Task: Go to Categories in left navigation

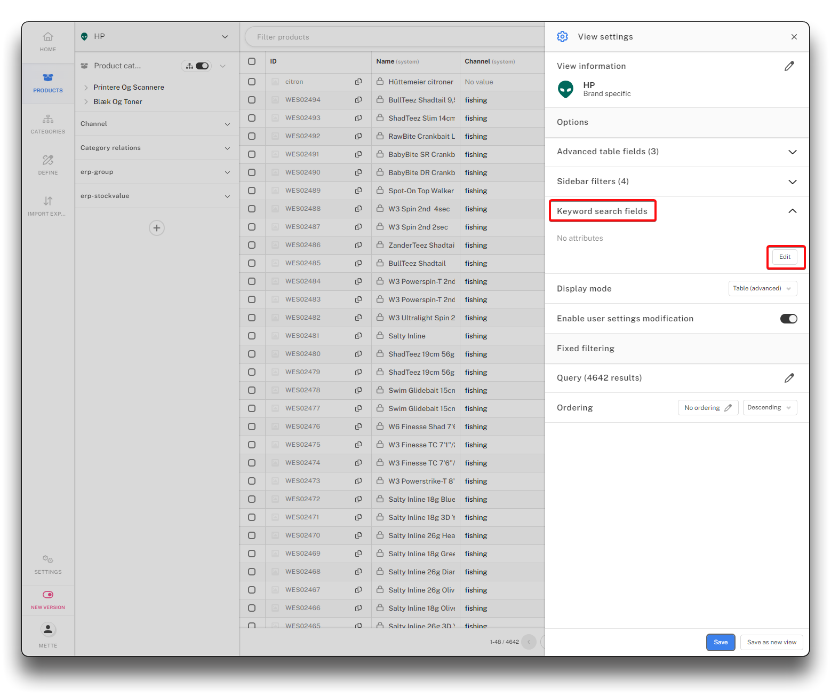Action: point(48,124)
